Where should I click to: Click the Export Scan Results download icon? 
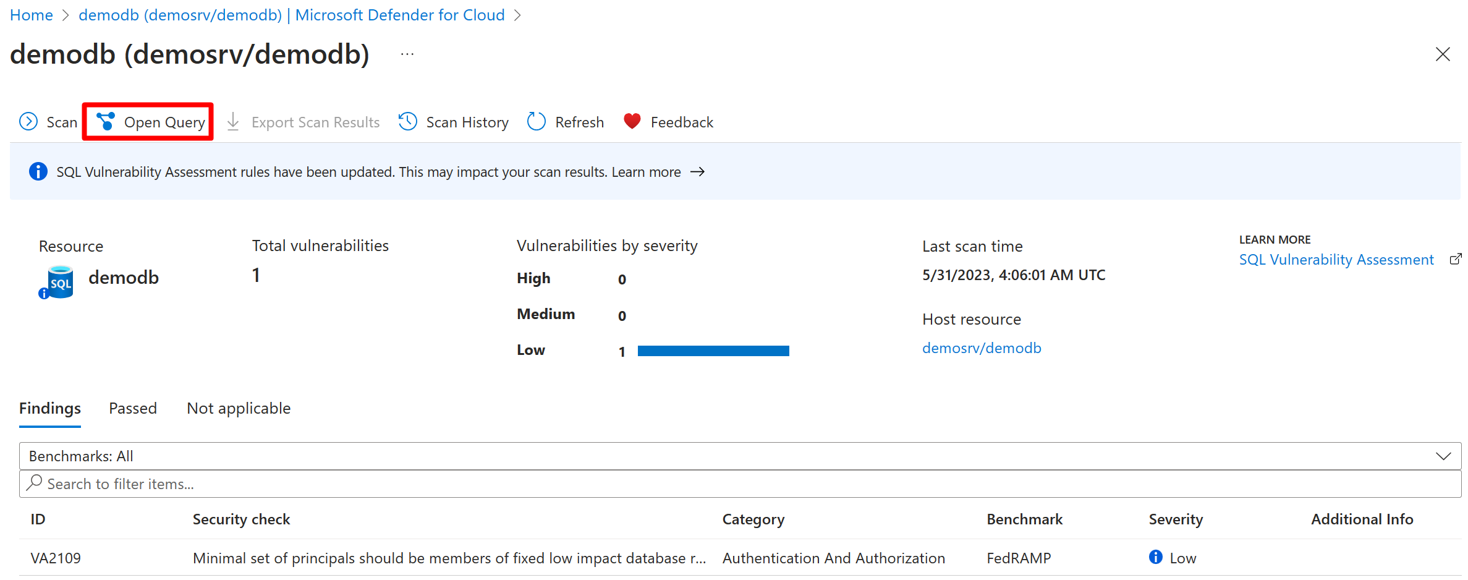(233, 122)
